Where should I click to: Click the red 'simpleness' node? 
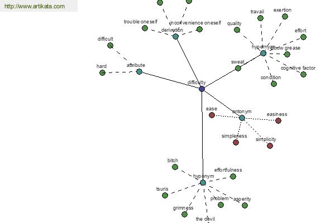pyautogui.click(x=236, y=142)
